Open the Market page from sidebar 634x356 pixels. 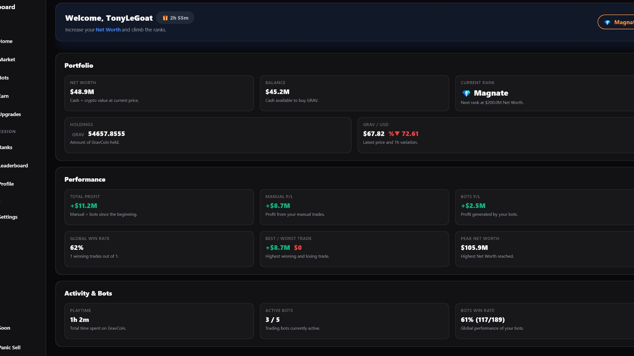[8, 60]
